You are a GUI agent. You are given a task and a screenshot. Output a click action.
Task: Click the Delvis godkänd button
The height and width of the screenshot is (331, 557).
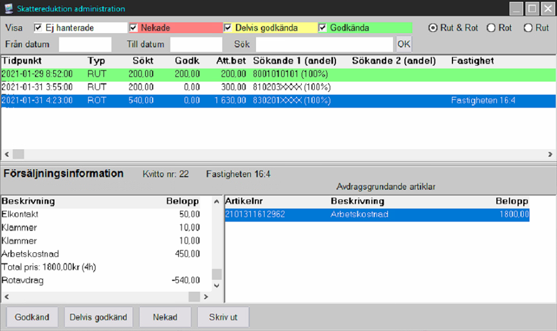[x=98, y=317]
